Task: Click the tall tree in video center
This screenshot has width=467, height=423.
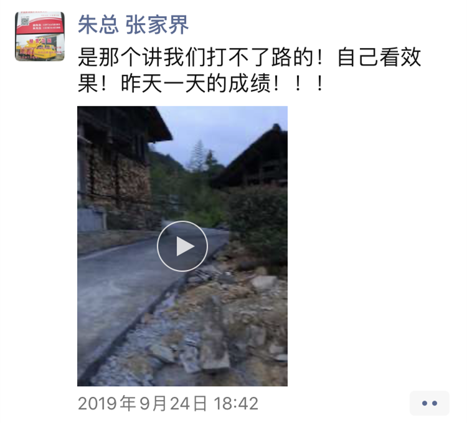Action: coord(197,156)
